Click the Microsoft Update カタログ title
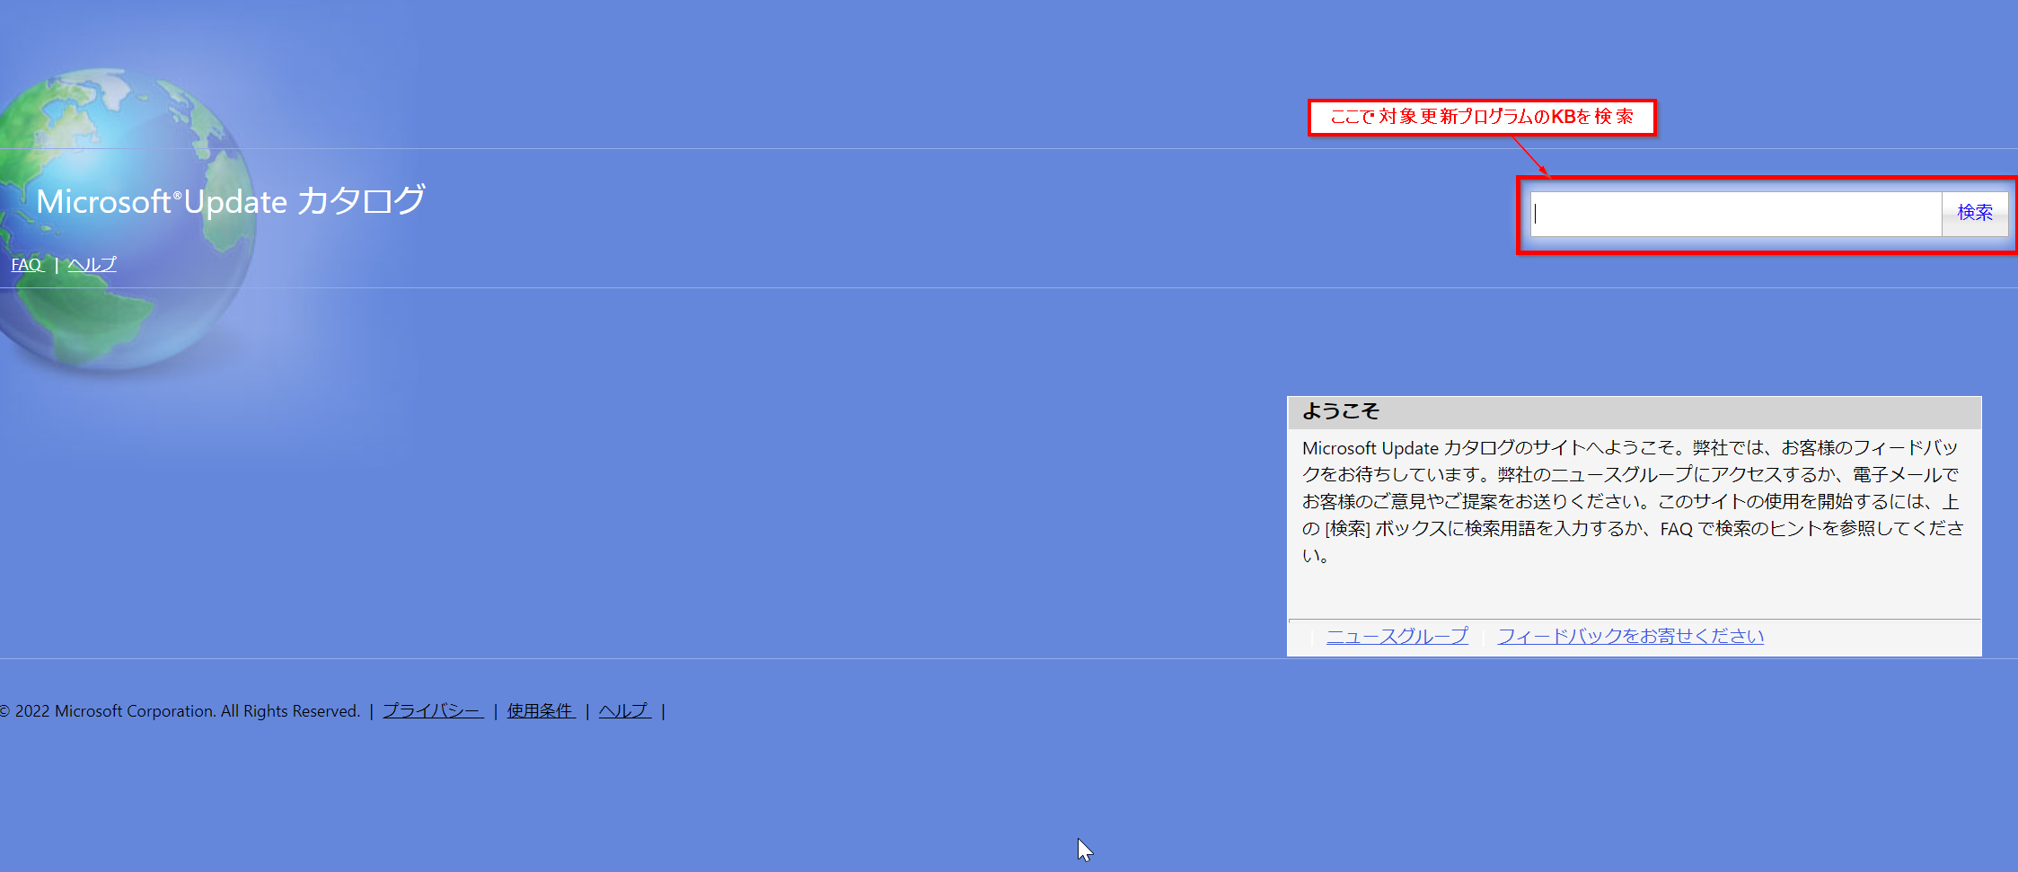Image resolution: width=2018 pixels, height=872 pixels. pyautogui.click(x=231, y=201)
